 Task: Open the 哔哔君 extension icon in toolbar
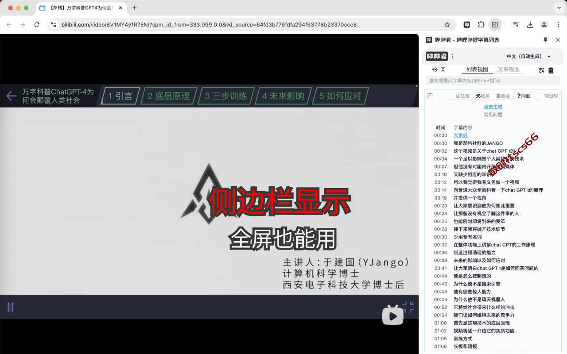[x=467, y=25]
